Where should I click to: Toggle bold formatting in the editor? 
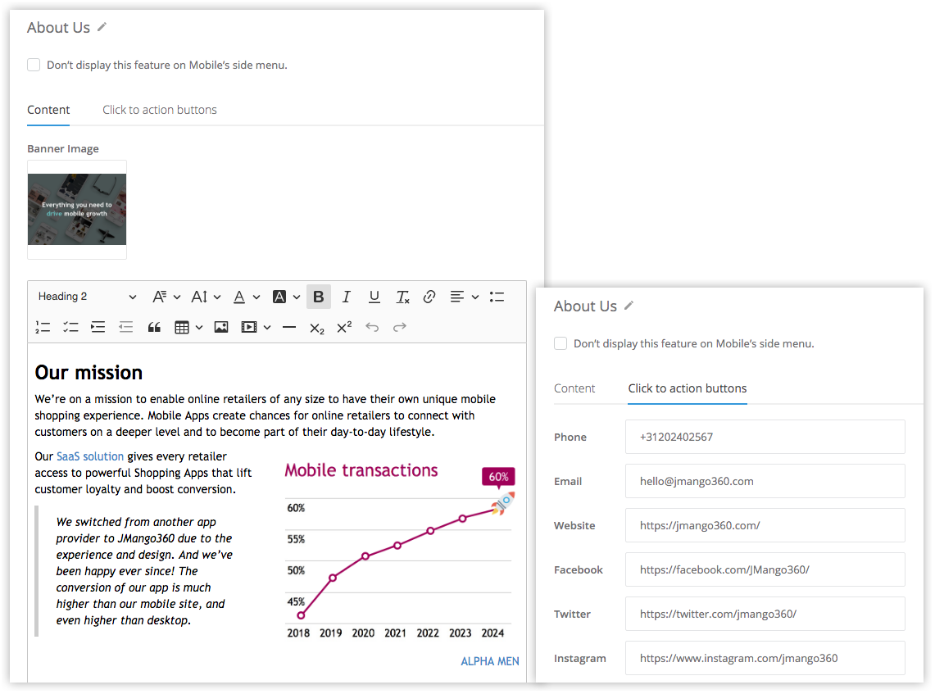click(x=318, y=297)
